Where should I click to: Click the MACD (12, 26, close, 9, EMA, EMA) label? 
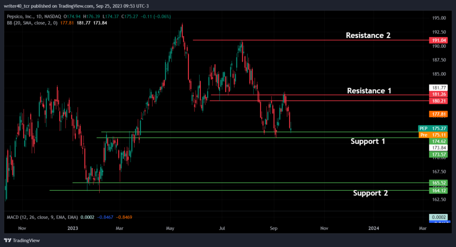click(x=42, y=217)
